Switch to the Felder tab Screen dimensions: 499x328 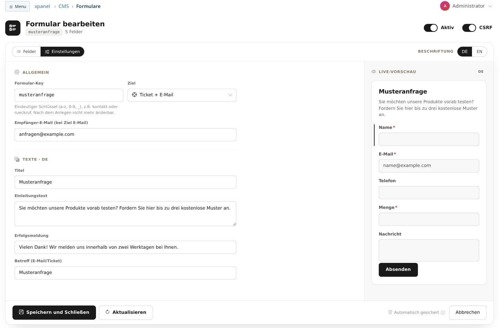click(x=26, y=52)
